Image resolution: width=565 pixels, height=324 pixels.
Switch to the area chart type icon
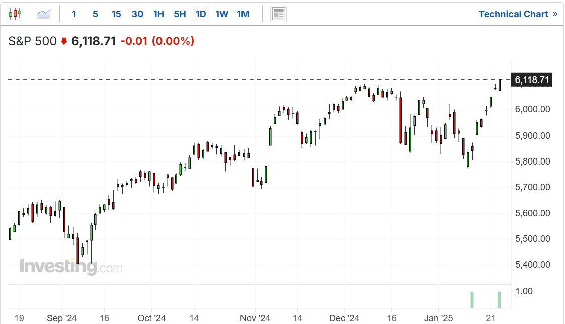44,14
